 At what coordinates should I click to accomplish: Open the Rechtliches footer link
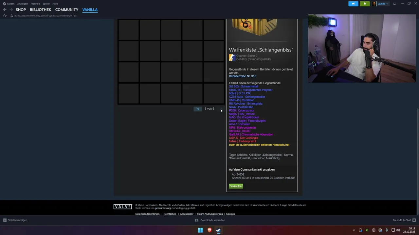coord(170,214)
